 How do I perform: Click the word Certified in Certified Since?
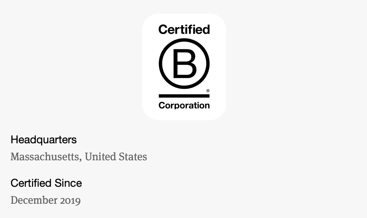coord(30,183)
